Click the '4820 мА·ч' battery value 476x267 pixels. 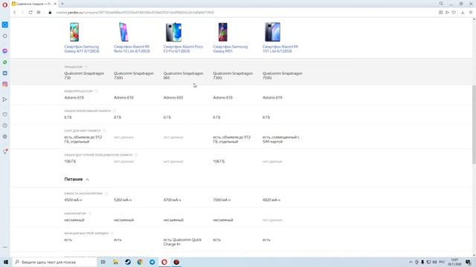point(271,200)
